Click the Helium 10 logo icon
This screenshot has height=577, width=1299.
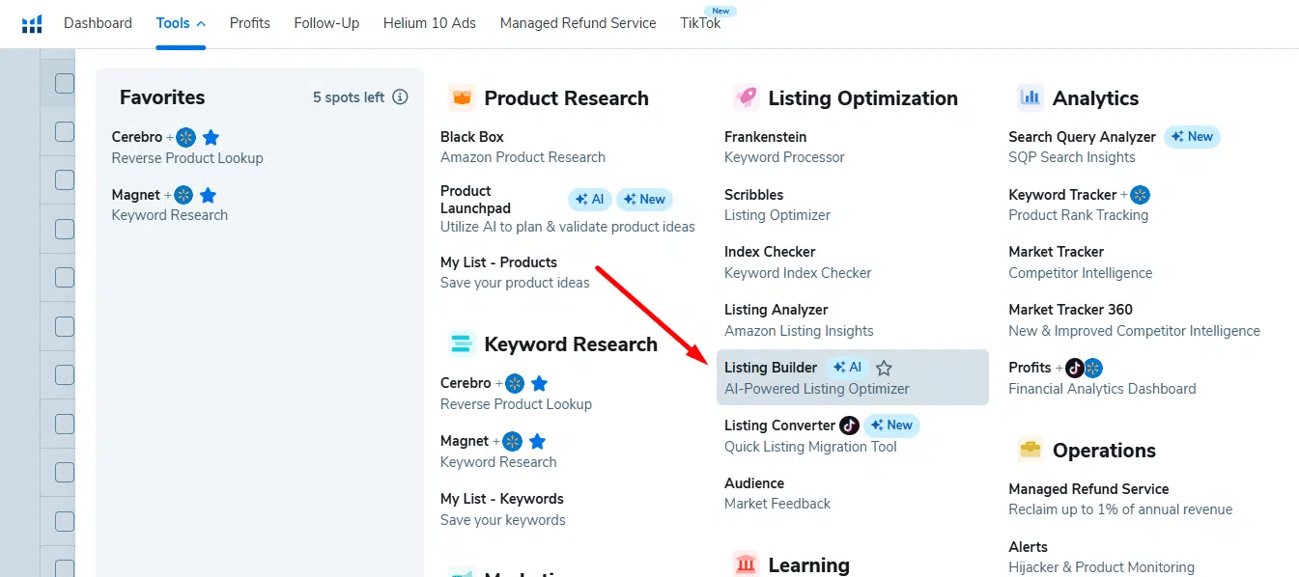point(32,23)
